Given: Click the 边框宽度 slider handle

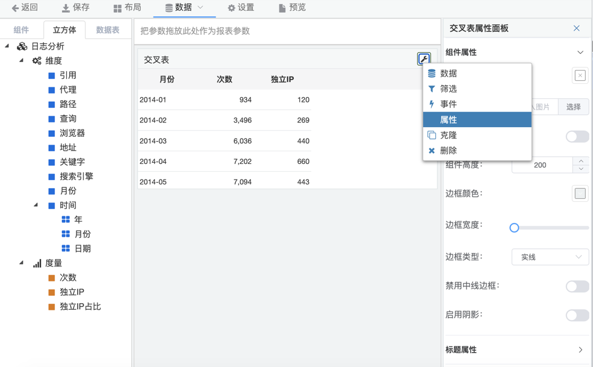Looking at the screenshot, I should 514,228.
